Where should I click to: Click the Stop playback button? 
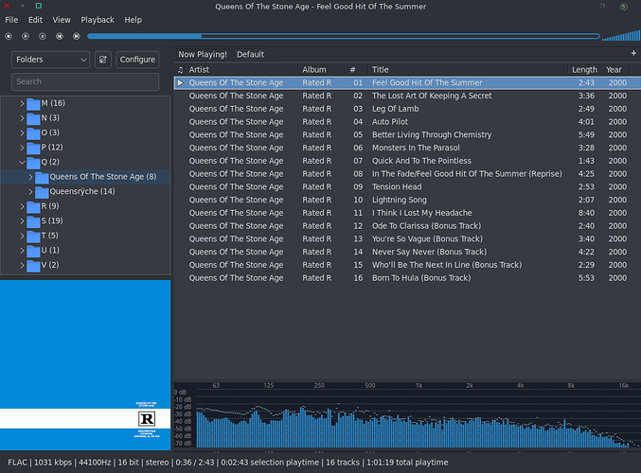(9, 37)
